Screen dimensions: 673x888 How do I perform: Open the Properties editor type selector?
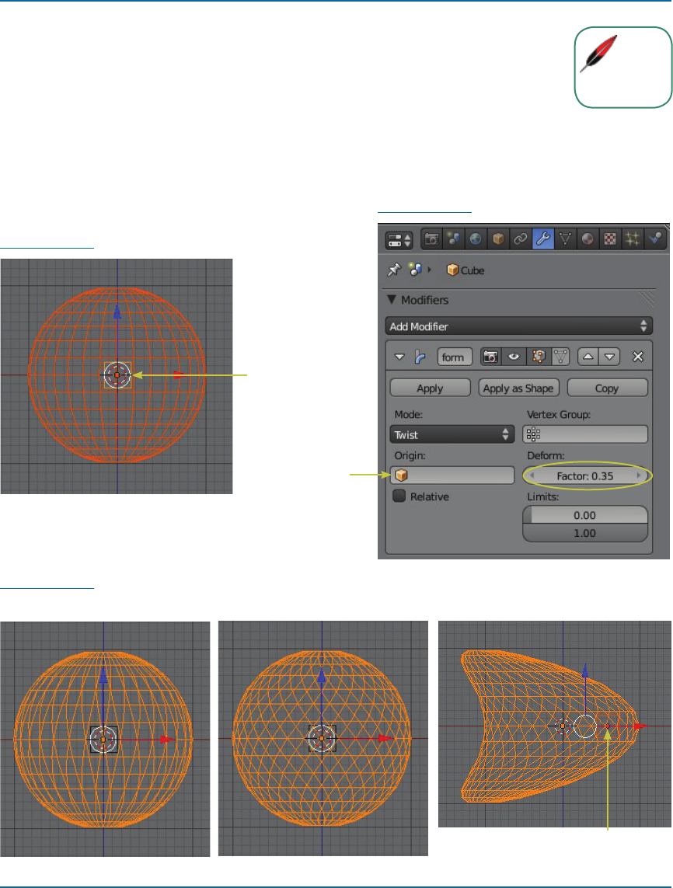click(399, 240)
